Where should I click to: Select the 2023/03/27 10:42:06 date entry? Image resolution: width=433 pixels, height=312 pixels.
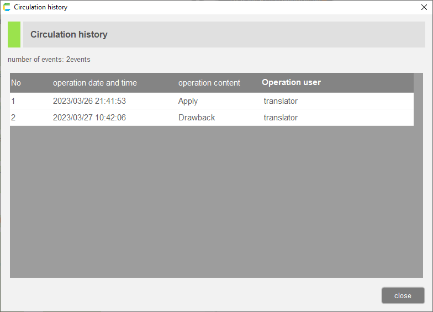(x=89, y=118)
